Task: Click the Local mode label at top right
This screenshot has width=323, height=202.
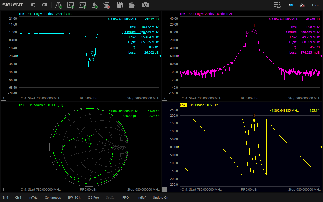Action: tap(315, 5)
